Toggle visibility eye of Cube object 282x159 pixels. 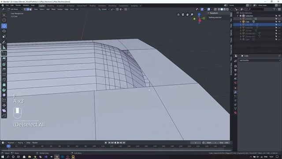pyautogui.click(x=279, y=22)
